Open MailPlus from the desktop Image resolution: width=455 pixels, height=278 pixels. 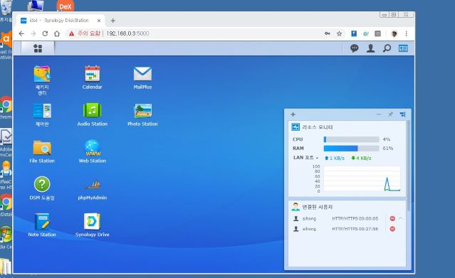[x=142, y=77]
